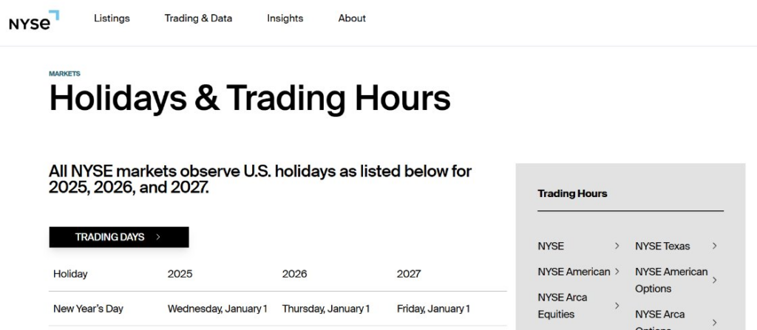Click the chevron beside the NYSE Texas link
The width and height of the screenshot is (757, 330).
pyautogui.click(x=714, y=246)
